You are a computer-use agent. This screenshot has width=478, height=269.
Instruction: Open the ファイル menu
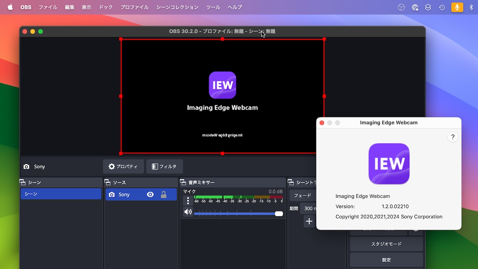(48, 7)
